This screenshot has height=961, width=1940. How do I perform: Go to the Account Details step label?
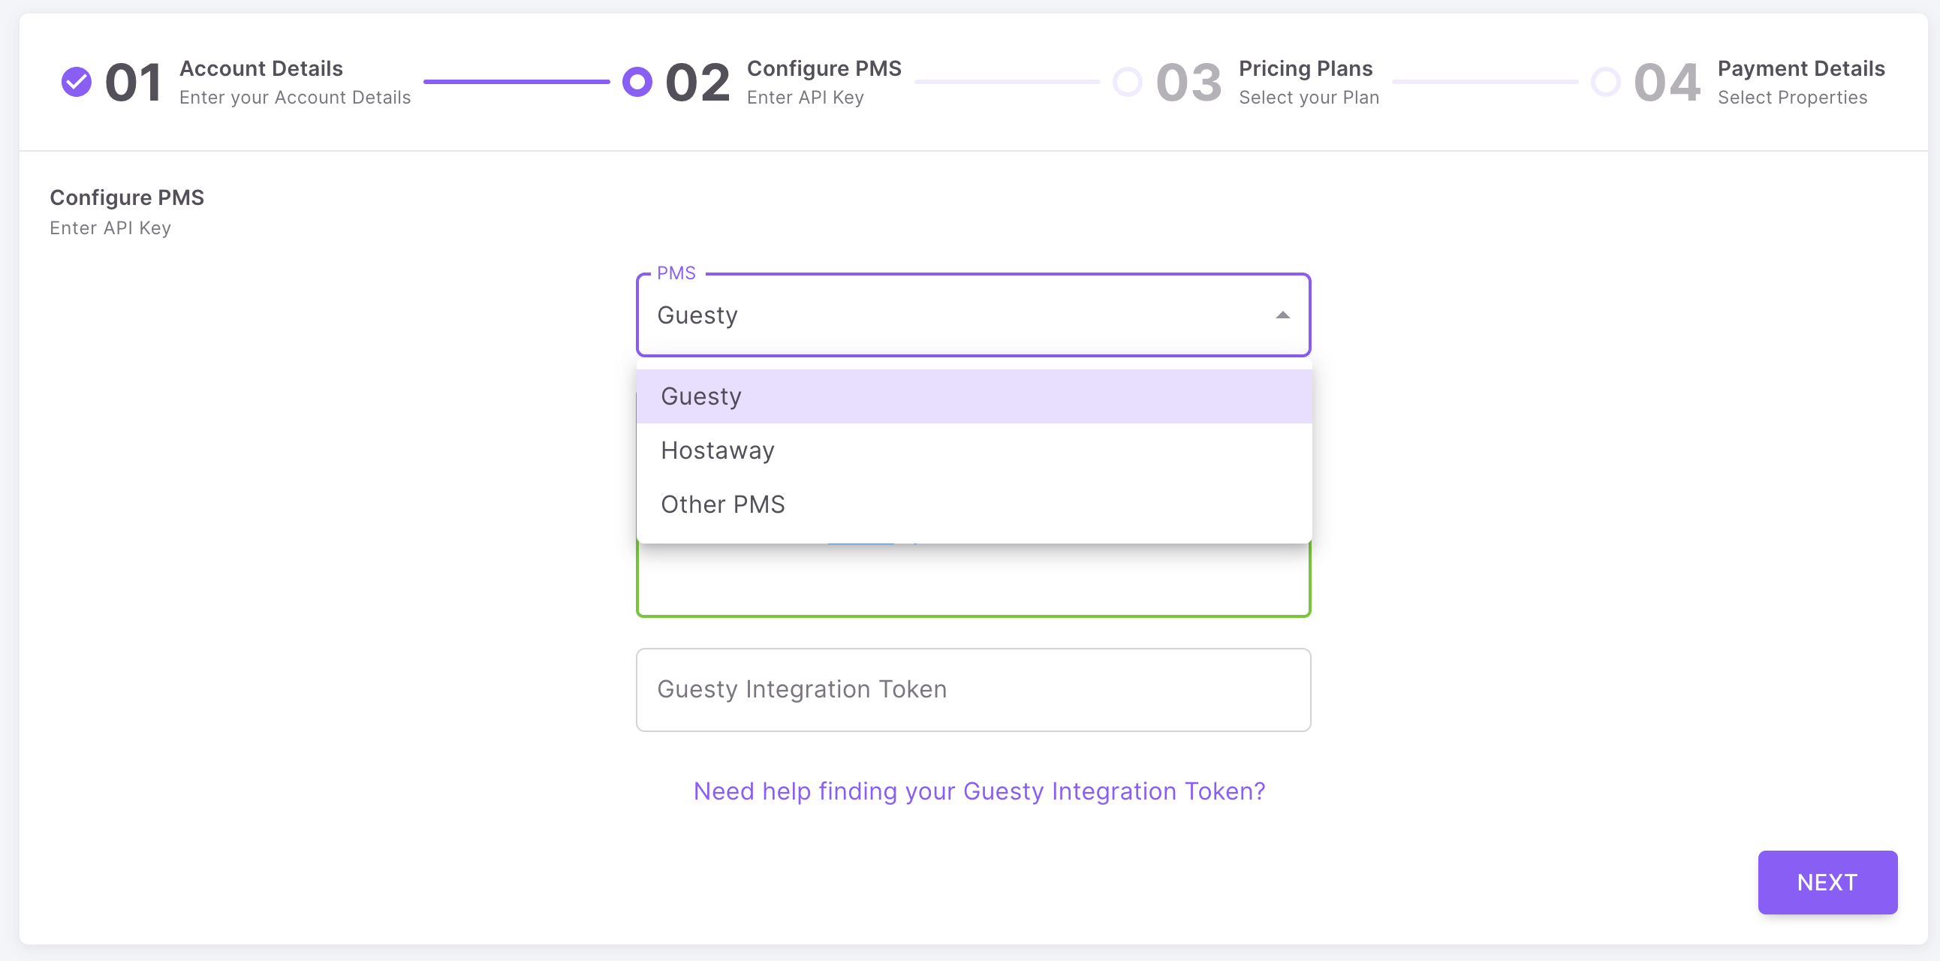tap(261, 68)
